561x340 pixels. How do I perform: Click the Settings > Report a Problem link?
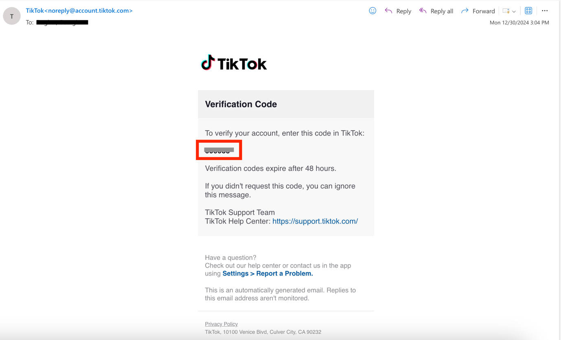pyautogui.click(x=267, y=273)
